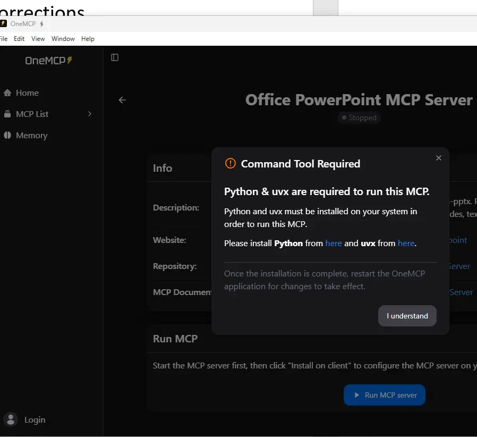Toggle the sidebar panel icon
Image resolution: width=477 pixels, height=437 pixels.
[x=115, y=57]
